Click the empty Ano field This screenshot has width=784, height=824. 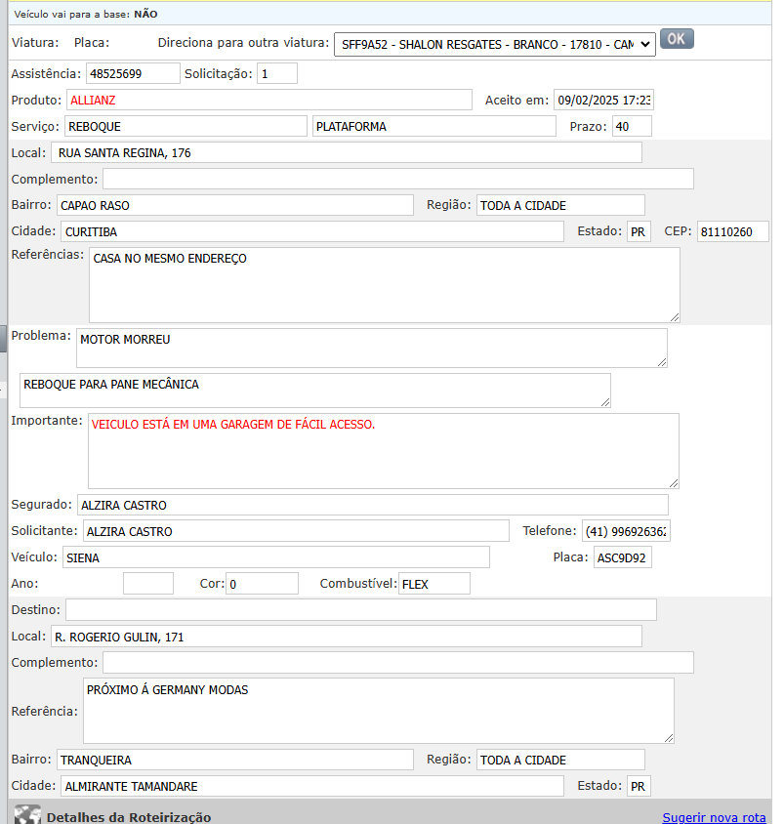click(x=148, y=584)
